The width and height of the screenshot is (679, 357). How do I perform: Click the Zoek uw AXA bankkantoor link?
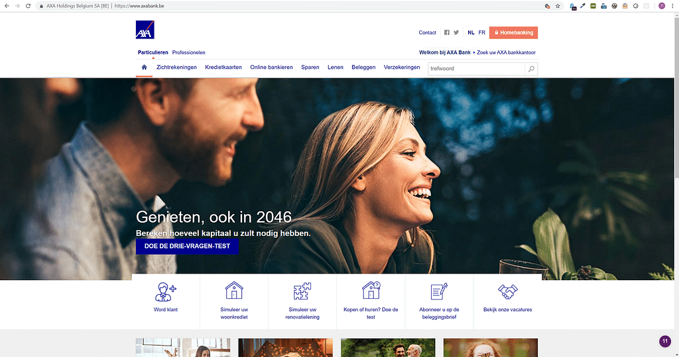click(506, 52)
